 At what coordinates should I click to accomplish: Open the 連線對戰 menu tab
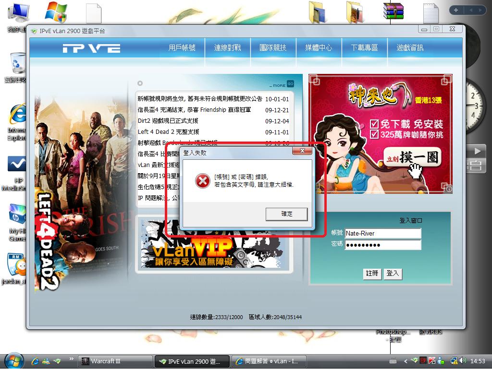tap(227, 48)
